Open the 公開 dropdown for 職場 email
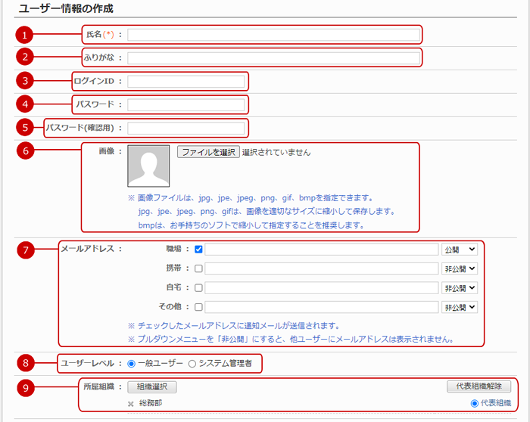Viewport: 530px width, 422px height. pyautogui.click(x=460, y=249)
